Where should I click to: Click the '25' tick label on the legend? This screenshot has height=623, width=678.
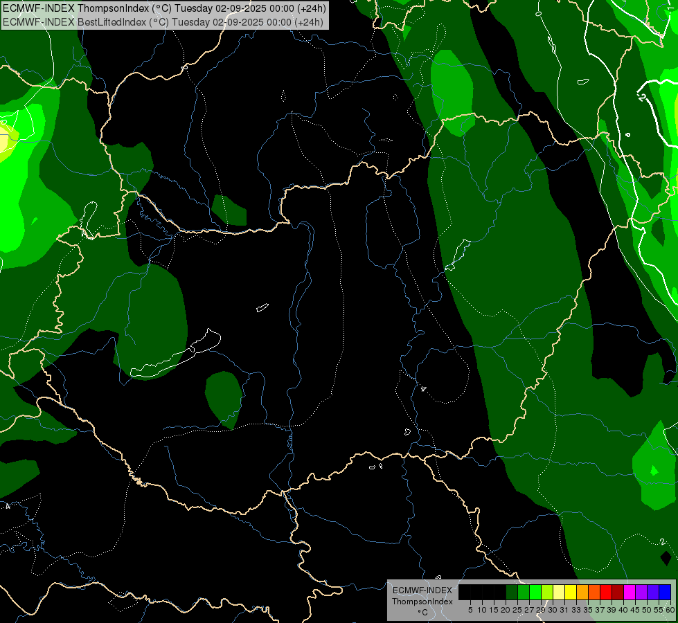tap(517, 610)
